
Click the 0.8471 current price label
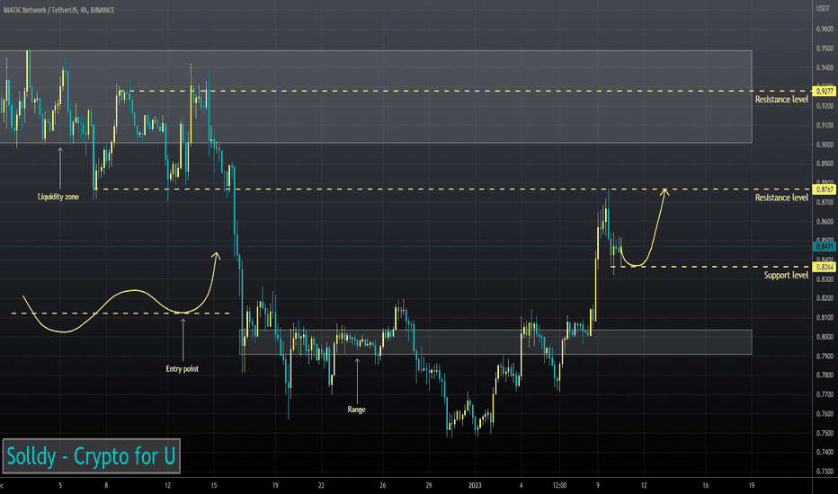825,246
